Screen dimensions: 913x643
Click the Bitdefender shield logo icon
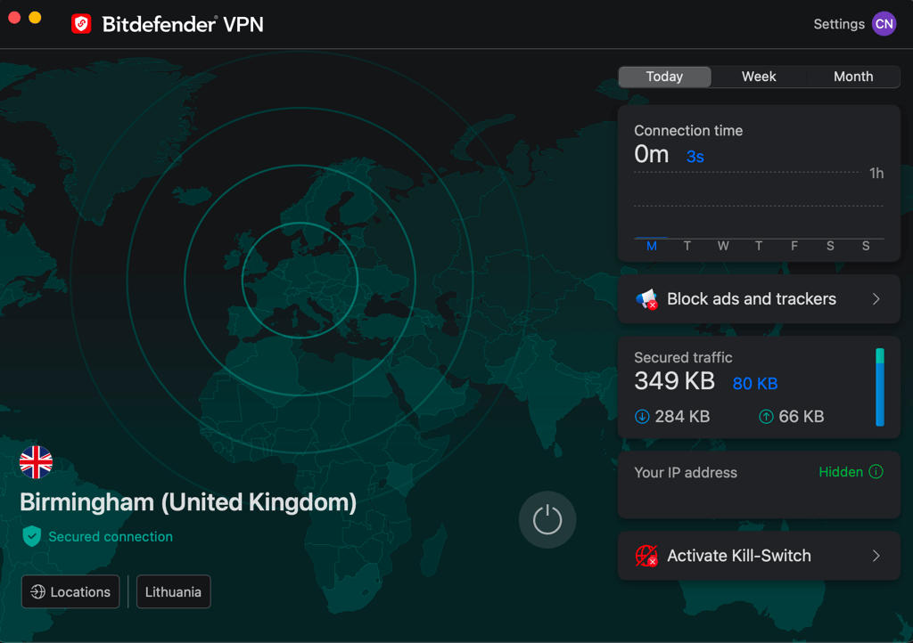tap(81, 24)
